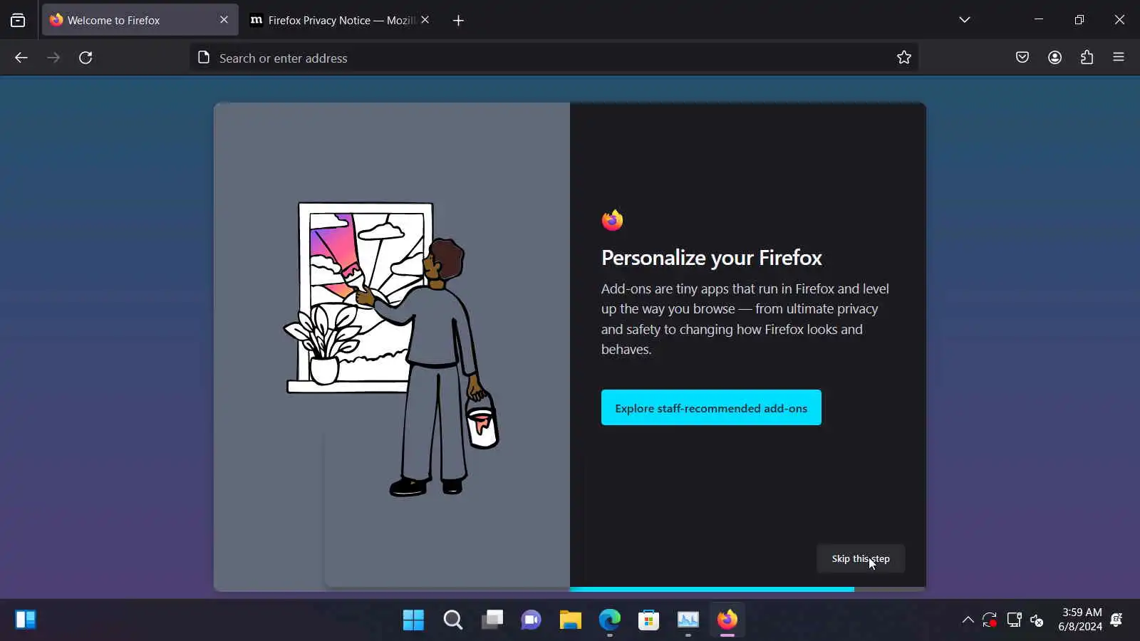Image resolution: width=1140 pixels, height=641 pixels.
Task: Switch to the Firefox Privacy Notice tab
Action: (341, 20)
